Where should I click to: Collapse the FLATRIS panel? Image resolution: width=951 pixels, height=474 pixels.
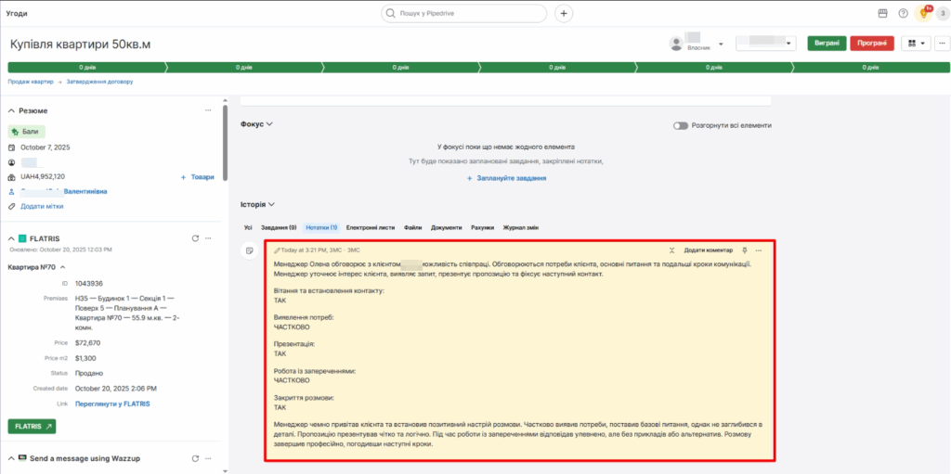point(11,238)
